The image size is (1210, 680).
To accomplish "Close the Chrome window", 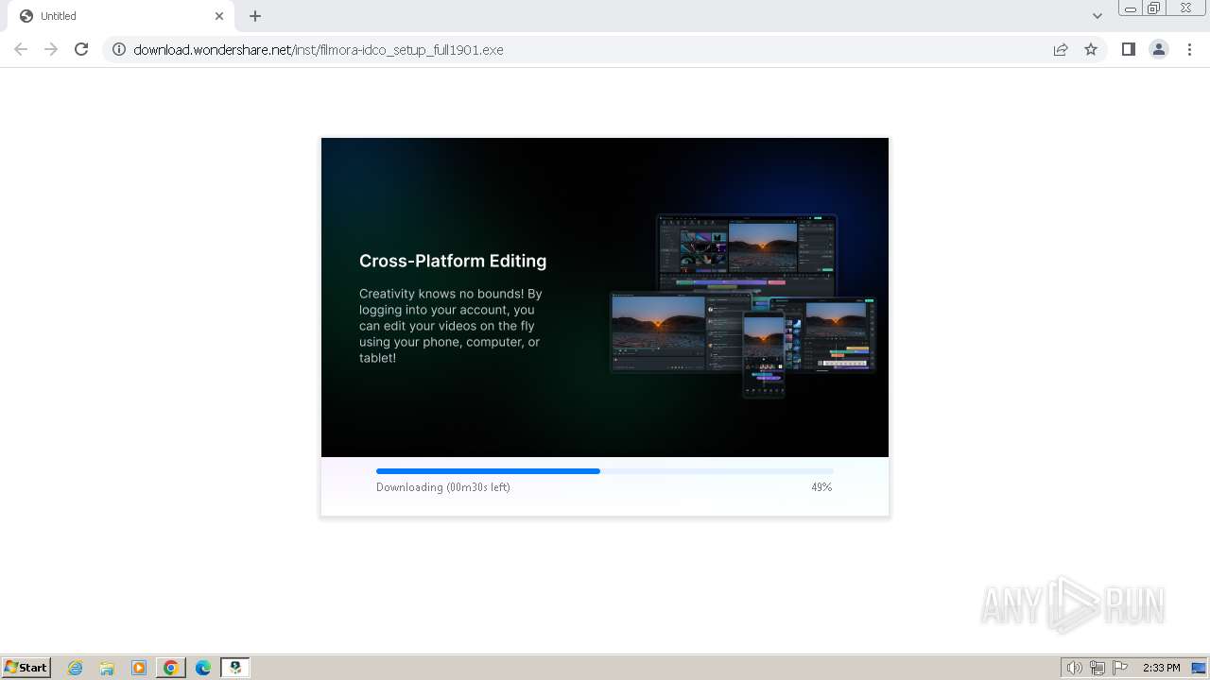I will coord(1185,8).
